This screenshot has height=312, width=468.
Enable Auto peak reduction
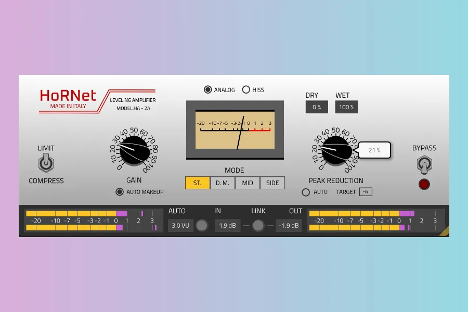coord(306,192)
